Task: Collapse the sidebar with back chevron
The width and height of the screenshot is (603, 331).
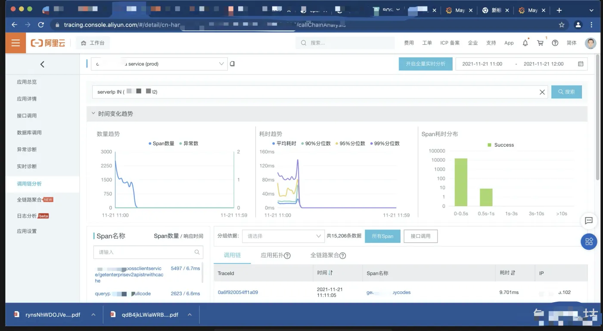Action: (42, 64)
